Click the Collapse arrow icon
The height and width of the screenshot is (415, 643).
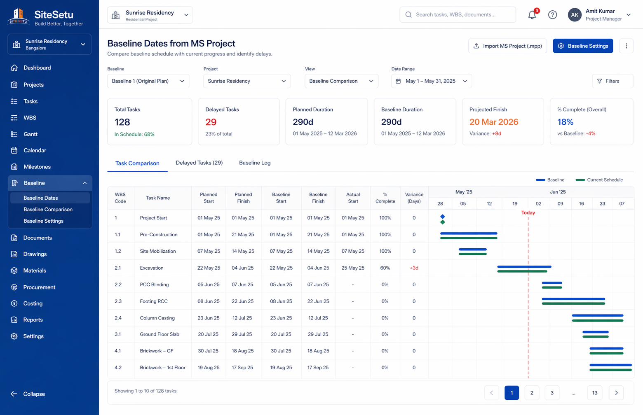[14, 394]
